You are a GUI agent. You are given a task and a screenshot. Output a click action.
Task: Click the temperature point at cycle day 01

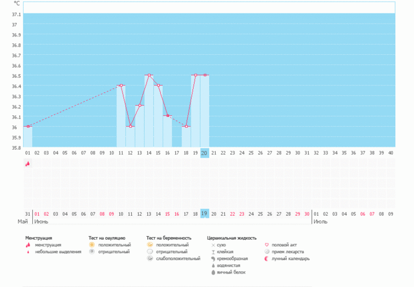27,127
